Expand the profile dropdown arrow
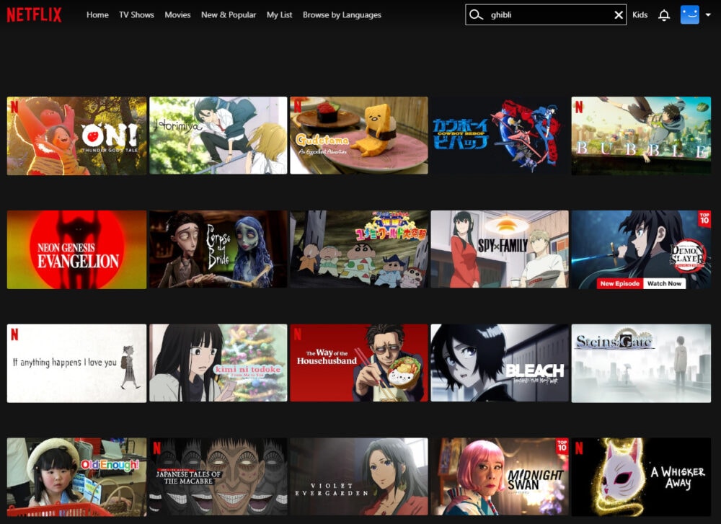 pos(708,14)
